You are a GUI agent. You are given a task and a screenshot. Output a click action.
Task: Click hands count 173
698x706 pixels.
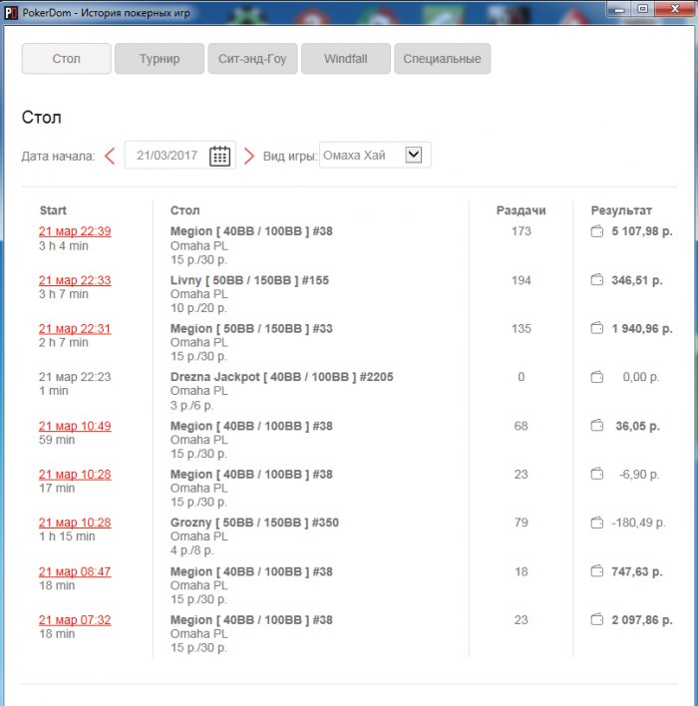tap(522, 231)
